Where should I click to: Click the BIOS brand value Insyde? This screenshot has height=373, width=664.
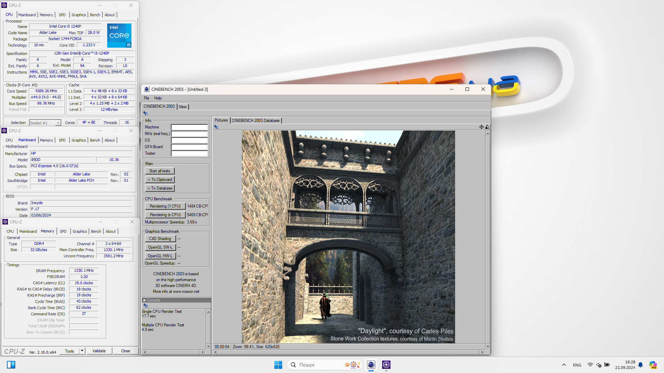81,203
